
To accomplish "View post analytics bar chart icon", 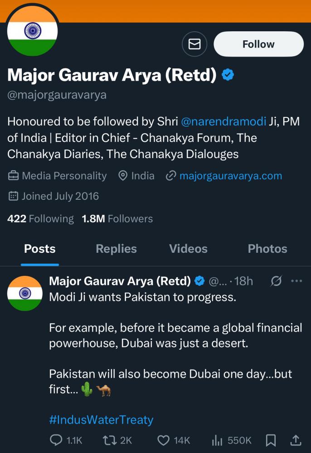I will coord(216,440).
